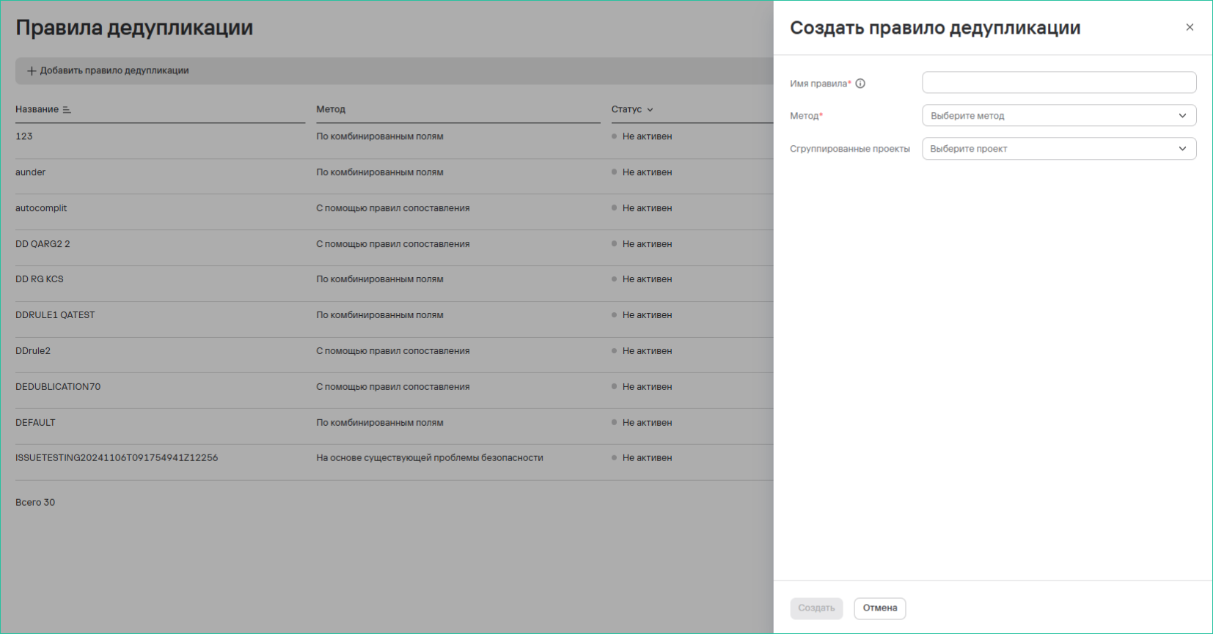This screenshot has height=634, width=1213.
Task: Open the Выберите метод dropdown
Action: point(1058,116)
